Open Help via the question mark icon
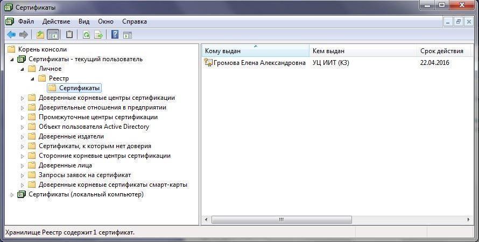The image size is (479, 242). coord(115,35)
